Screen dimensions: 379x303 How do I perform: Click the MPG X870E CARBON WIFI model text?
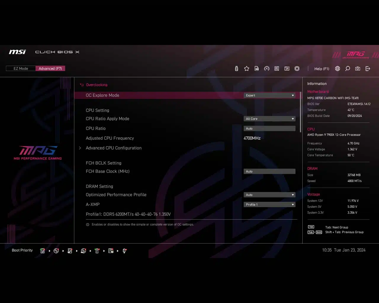coord(333,98)
